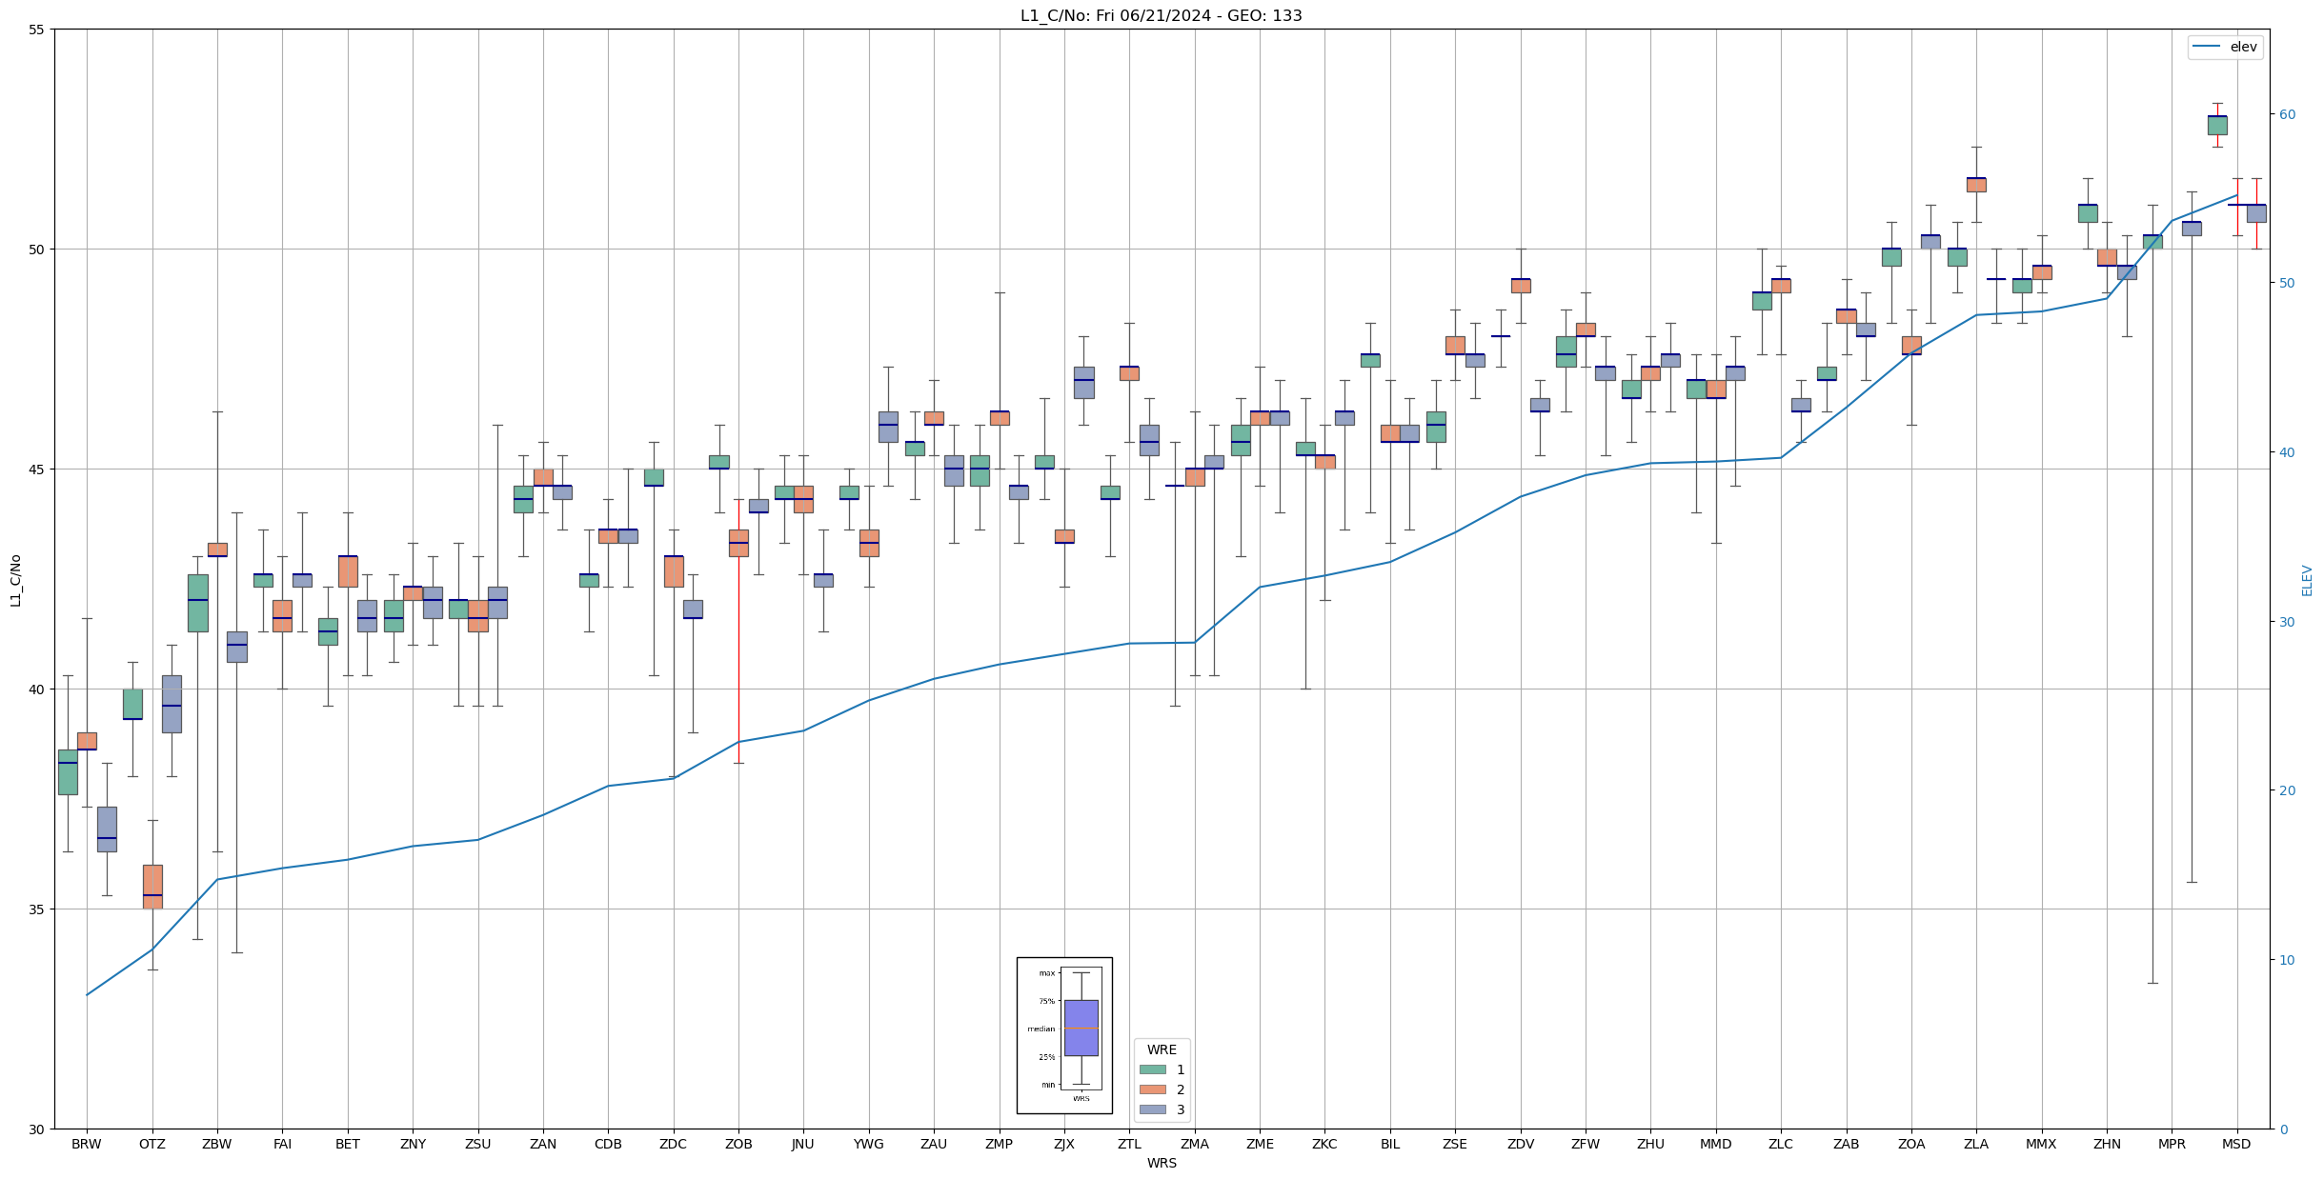
Task: Click the ZJX x-axis label
Action: coord(1064,1144)
